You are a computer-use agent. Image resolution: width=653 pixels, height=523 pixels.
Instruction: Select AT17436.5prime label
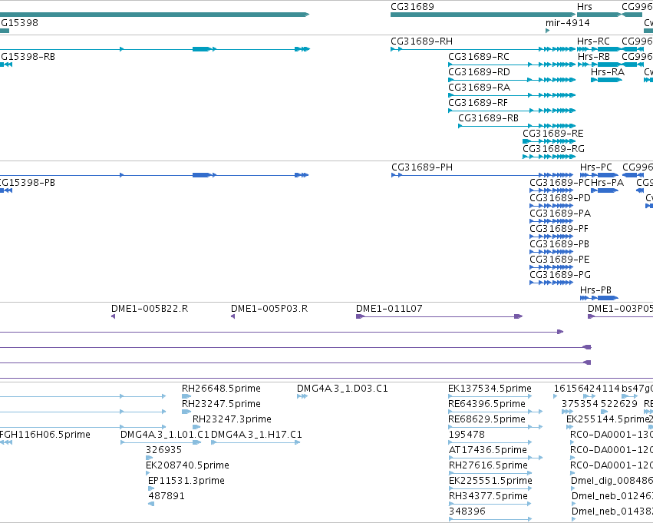pyautogui.click(x=488, y=450)
